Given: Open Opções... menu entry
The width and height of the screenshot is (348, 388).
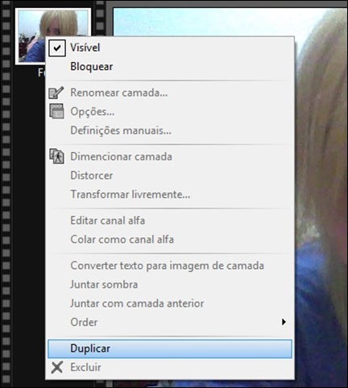Looking at the screenshot, I should (x=93, y=112).
